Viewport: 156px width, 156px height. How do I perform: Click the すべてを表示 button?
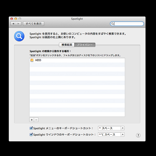tap(33, 24)
